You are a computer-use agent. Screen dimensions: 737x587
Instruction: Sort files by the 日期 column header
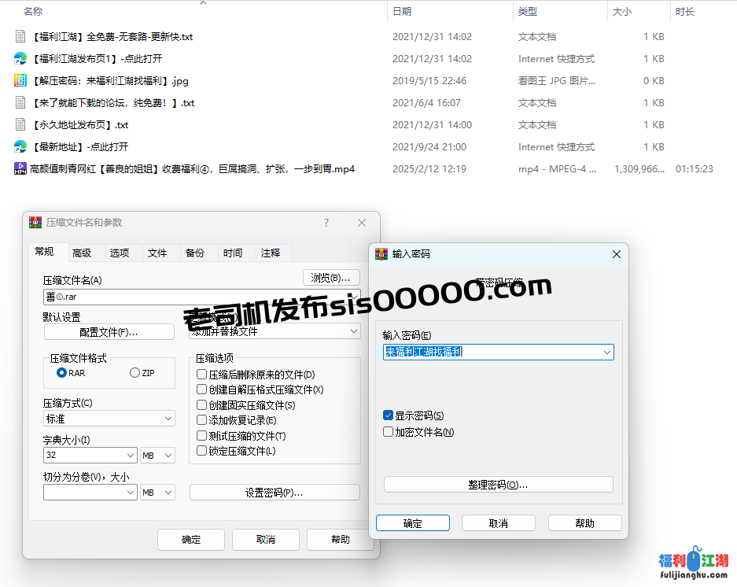coord(402,12)
